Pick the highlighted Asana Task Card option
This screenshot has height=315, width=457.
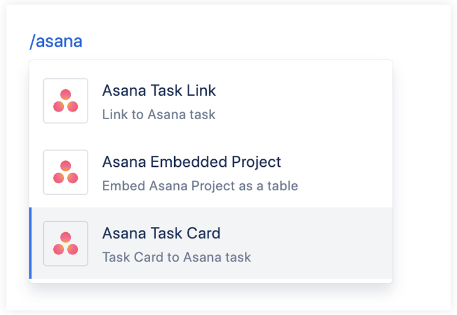click(x=210, y=243)
